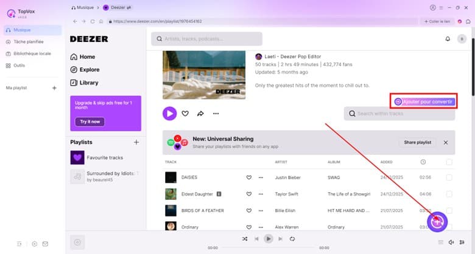Viewport: 475px width, 254px height.
Task: Select the Eldest Daughter track checkbox
Action: point(449,194)
